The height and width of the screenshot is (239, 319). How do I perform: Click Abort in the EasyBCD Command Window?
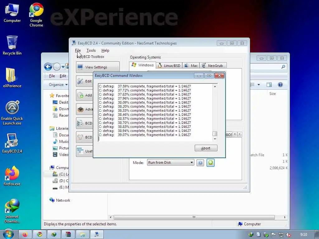pos(206,148)
